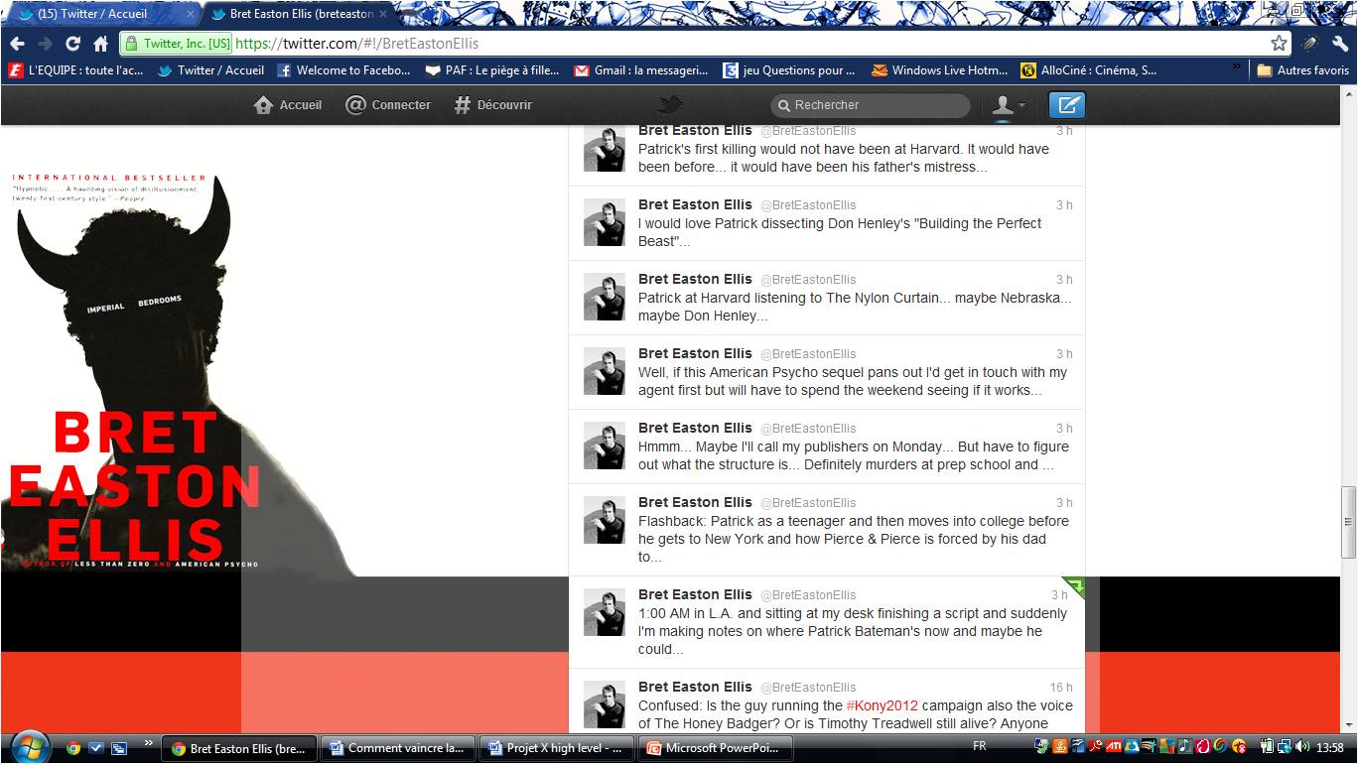
Task: Click the tweet text 'Flashback: Patrick as a teenager'
Action: click(854, 539)
